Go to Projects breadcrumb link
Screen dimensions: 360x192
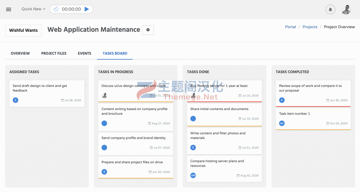[310, 27]
